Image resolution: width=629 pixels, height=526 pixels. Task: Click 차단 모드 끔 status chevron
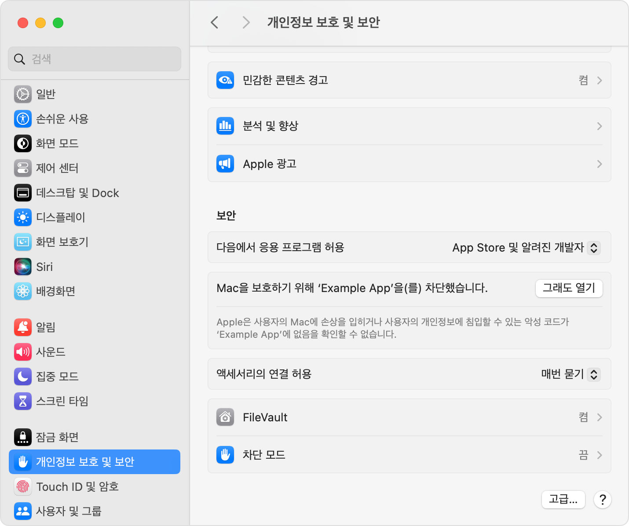point(600,455)
